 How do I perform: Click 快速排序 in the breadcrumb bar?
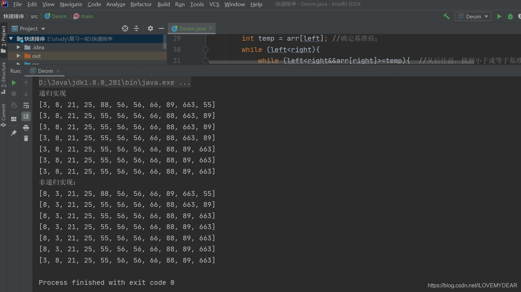(x=14, y=16)
